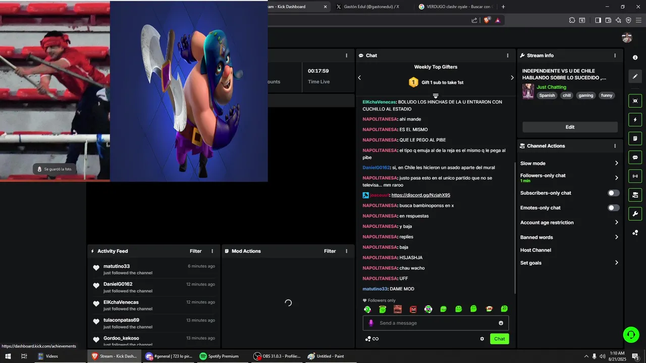
Task: Open Mod Actions three-dot menu
Action: click(346, 251)
